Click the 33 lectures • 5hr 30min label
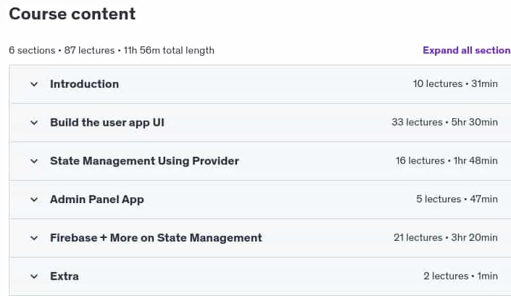 445,123
